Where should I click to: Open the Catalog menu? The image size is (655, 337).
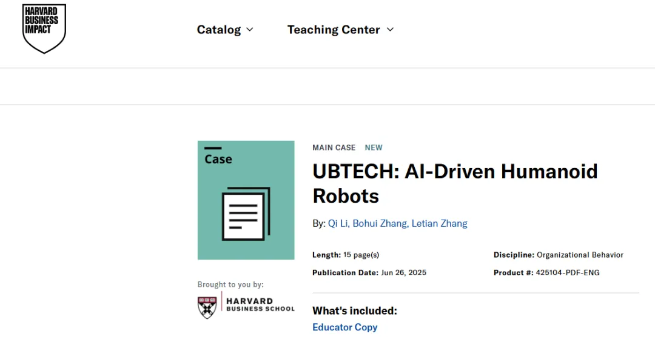click(219, 30)
